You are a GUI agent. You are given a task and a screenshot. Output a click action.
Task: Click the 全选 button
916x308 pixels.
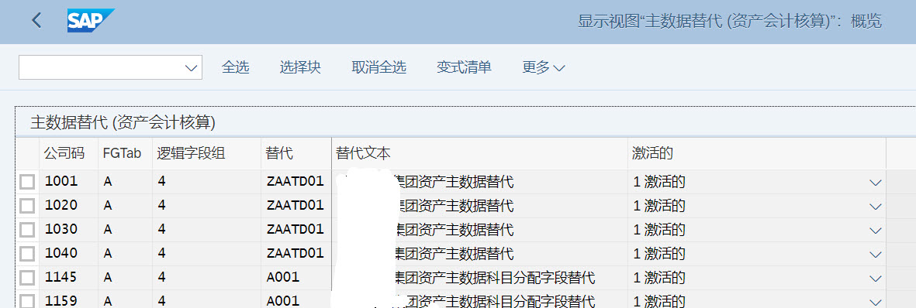click(236, 67)
